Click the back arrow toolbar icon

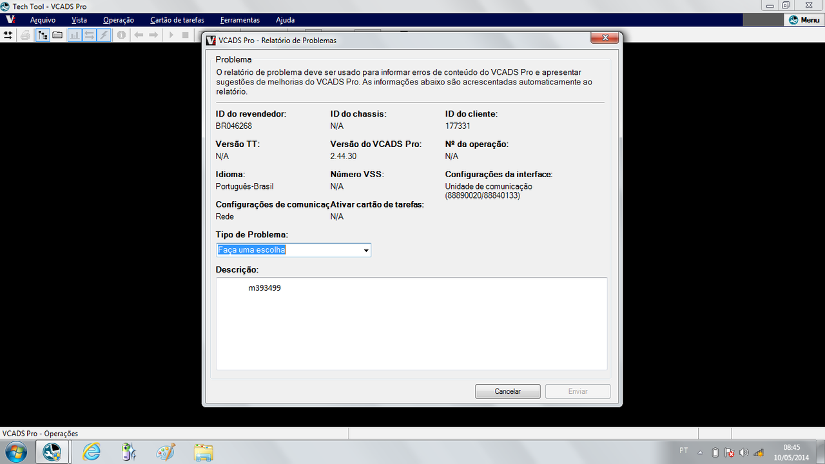click(x=139, y=35)
